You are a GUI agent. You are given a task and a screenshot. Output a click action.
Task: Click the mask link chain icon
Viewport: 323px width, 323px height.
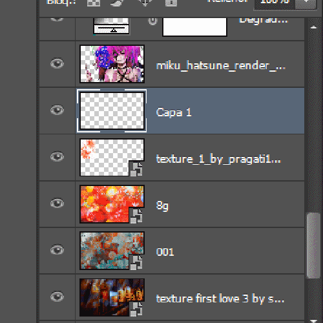(x=152, y=21)
